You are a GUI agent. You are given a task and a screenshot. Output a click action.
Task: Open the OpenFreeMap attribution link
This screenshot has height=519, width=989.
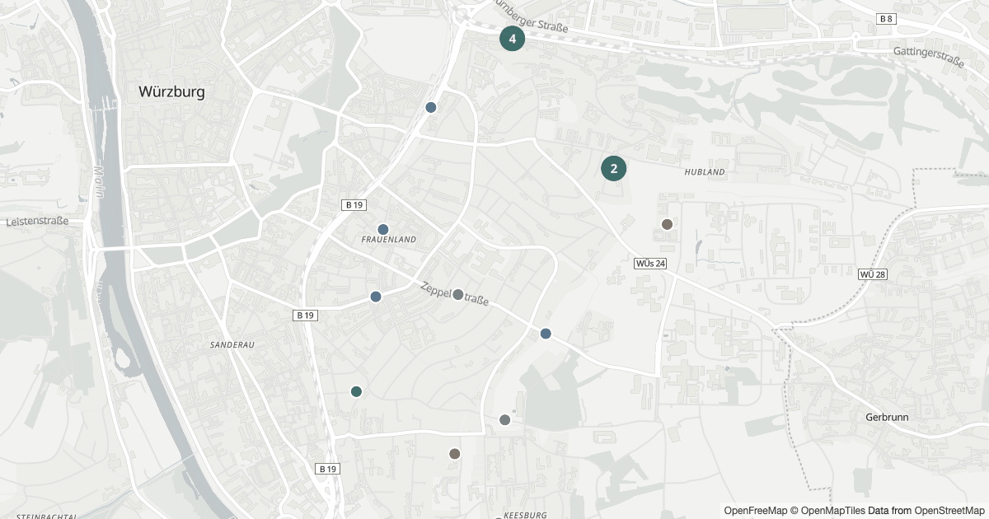pyautogui.click(x=756, y=511)
